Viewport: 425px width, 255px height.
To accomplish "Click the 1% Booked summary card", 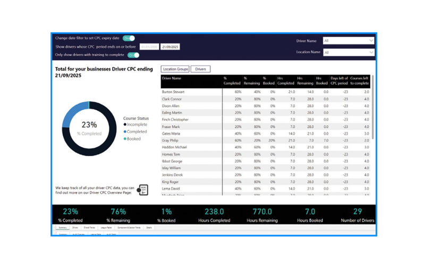I will click(166, 215).
